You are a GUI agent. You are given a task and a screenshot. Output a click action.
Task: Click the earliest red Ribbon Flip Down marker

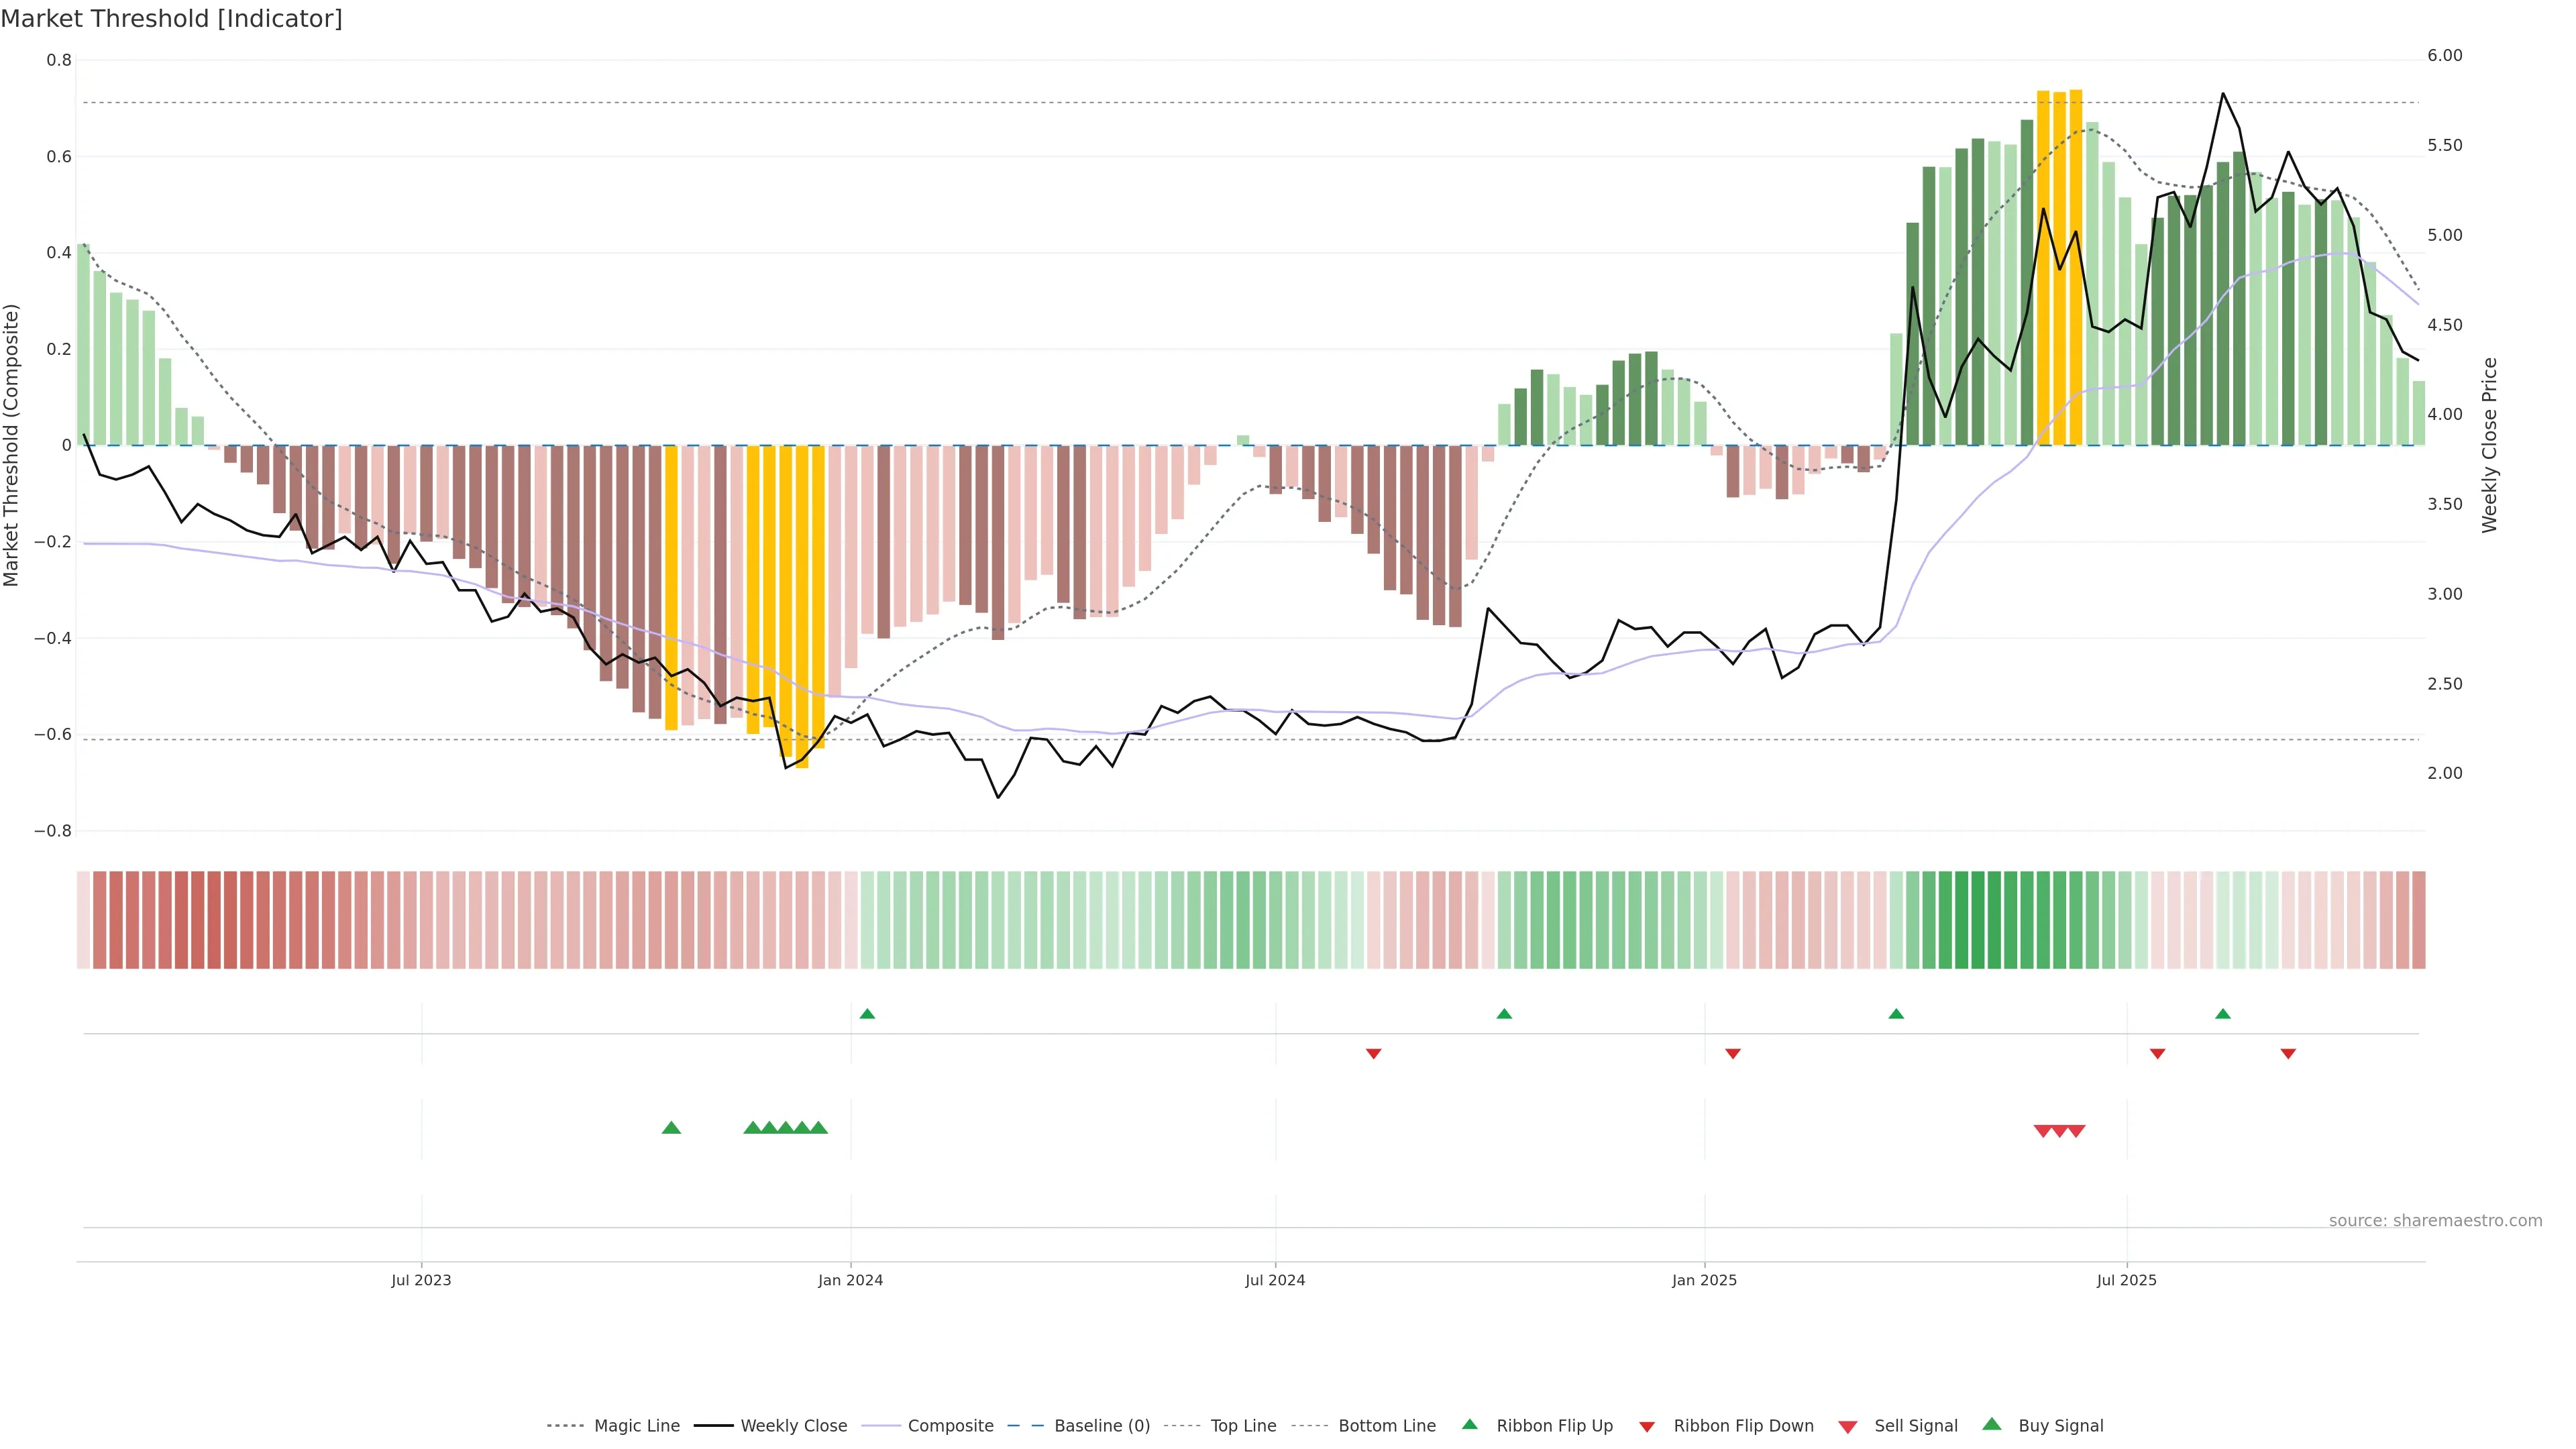[x=1373, y=1053]
